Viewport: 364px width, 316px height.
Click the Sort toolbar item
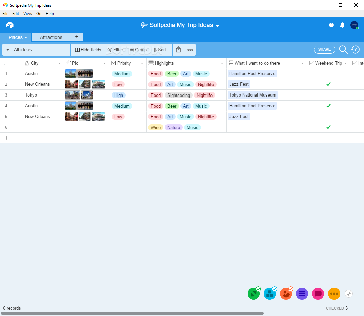tap(159, 50)
